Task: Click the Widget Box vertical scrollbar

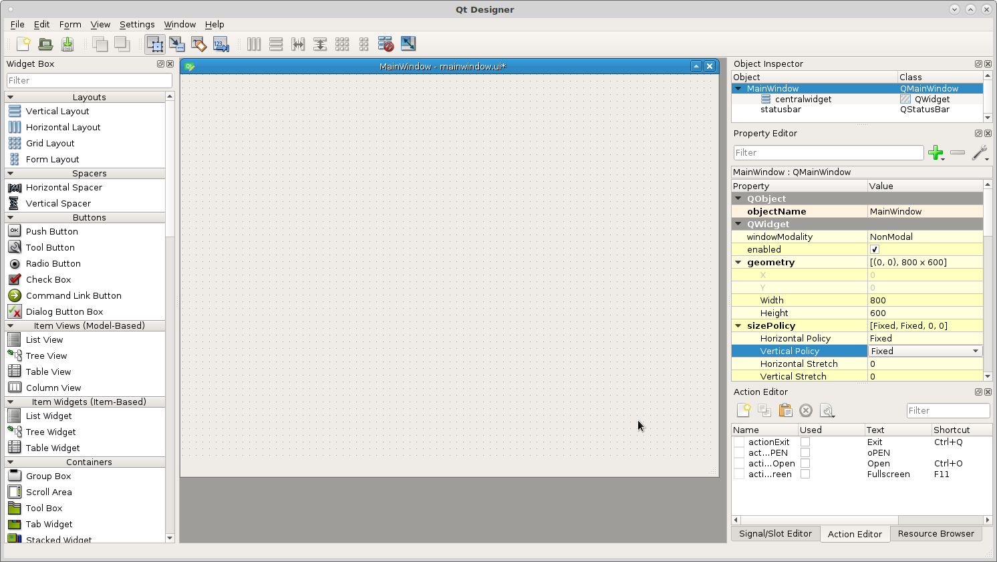Action: [170, 317]
